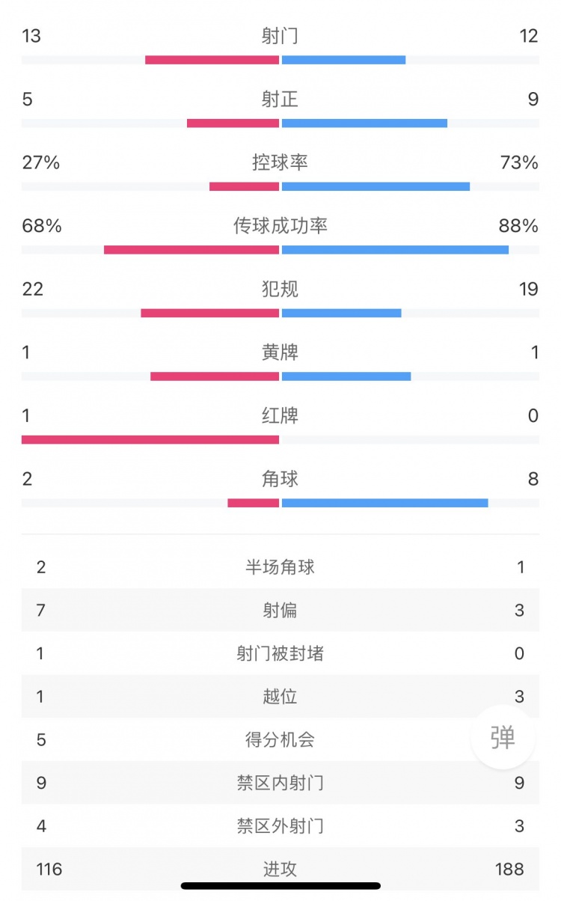The image size is (561, 901).
Task: Select the 禁区内射门 row
Action: click(280, 783)
